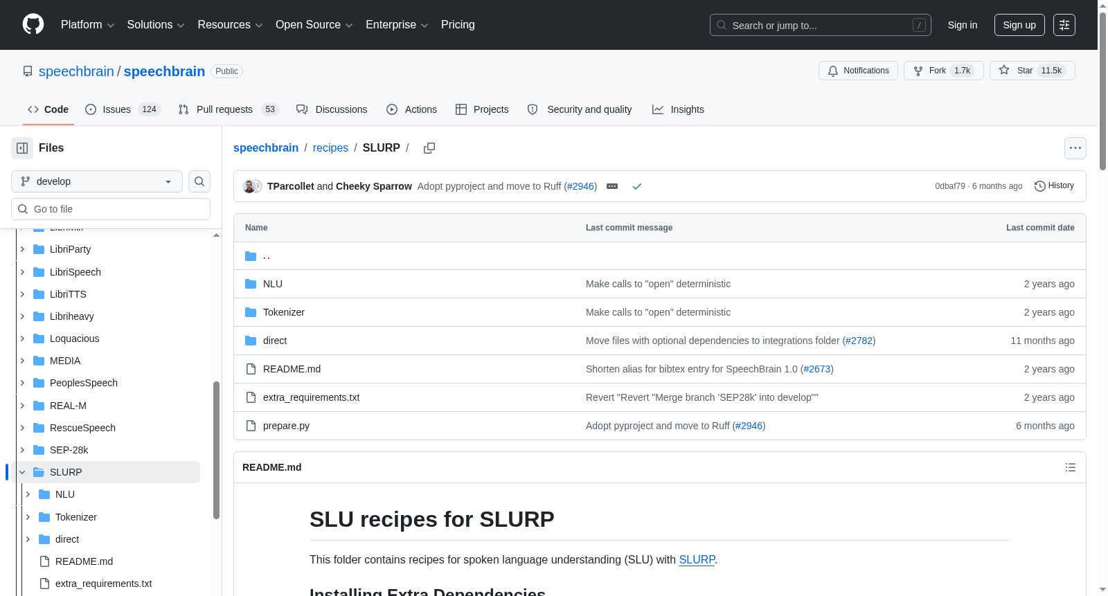Viewport: 1108px width, 596px height.
Task: Open the develop branch dropdown
Action: click(97, 181)
